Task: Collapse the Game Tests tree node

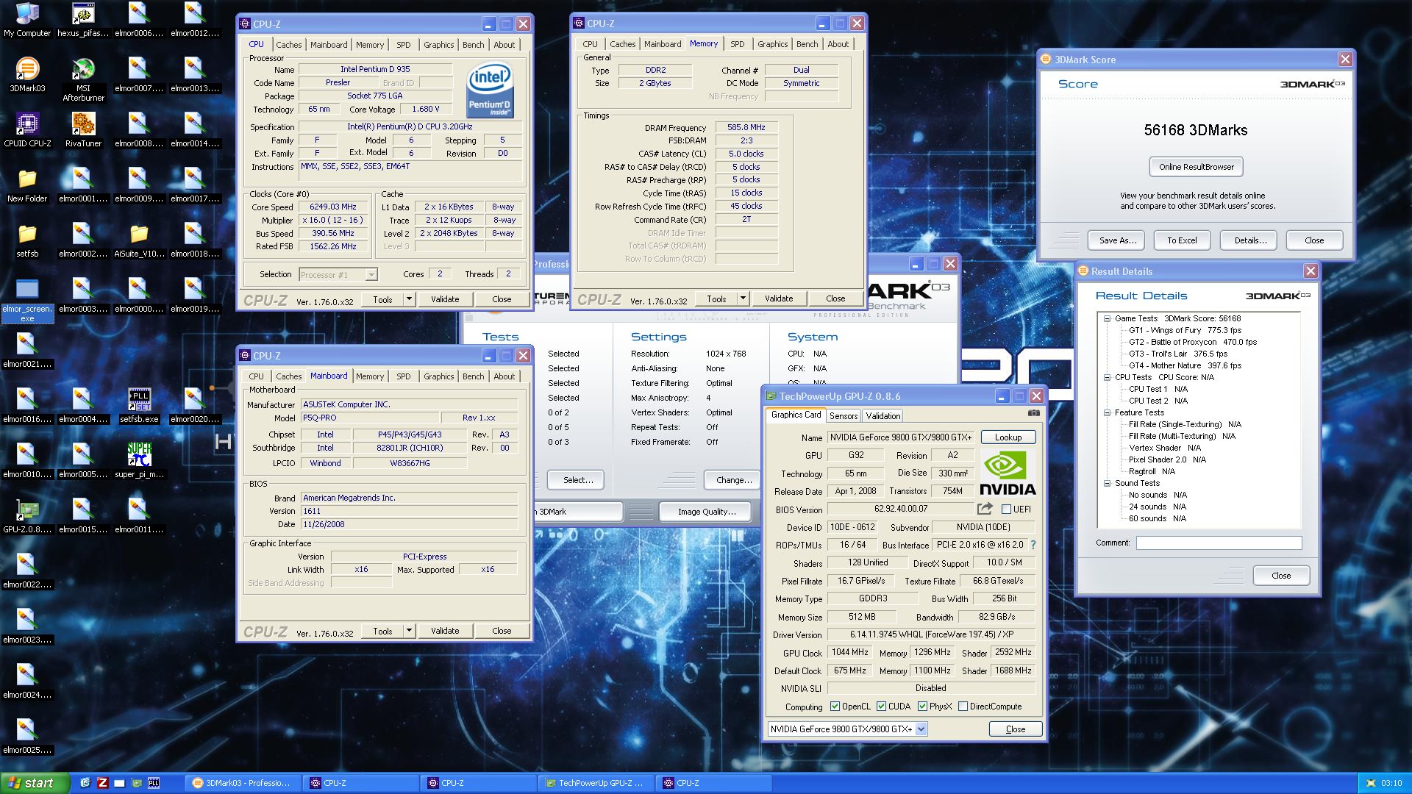Action: click(x=1107, y=318)
